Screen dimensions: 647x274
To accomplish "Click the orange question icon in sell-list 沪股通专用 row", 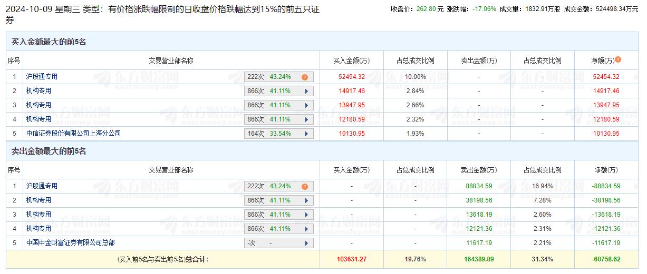I will pos(304,187).
